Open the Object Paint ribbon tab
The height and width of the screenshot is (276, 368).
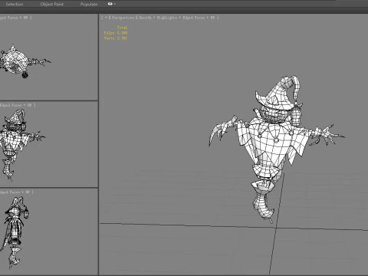click(x=52, y=4)
